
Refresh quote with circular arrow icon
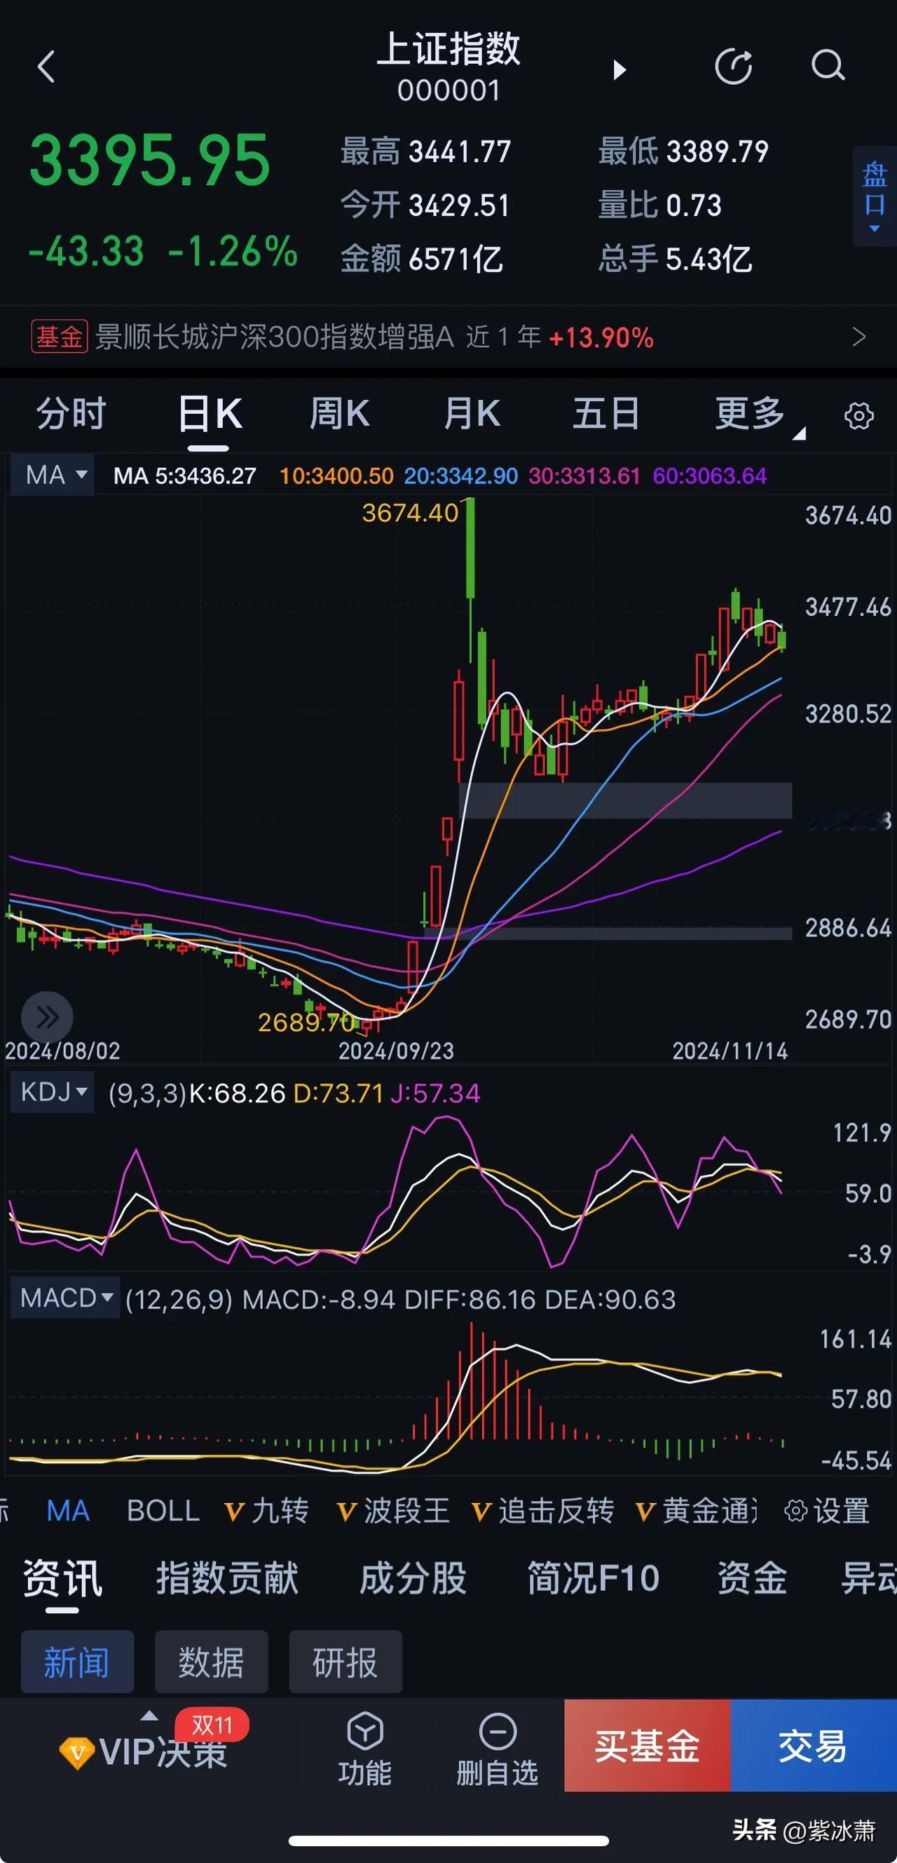(733, 67)
